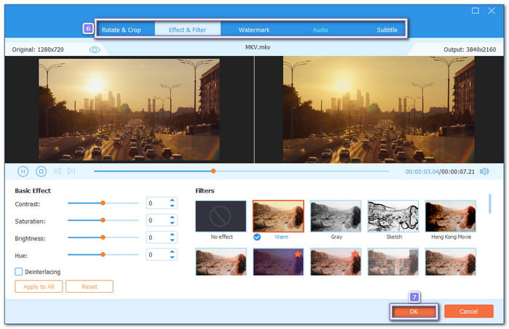Adjust the Contrast slider handle
Viewport: 509px width, 329px height.
pos(103,203)
